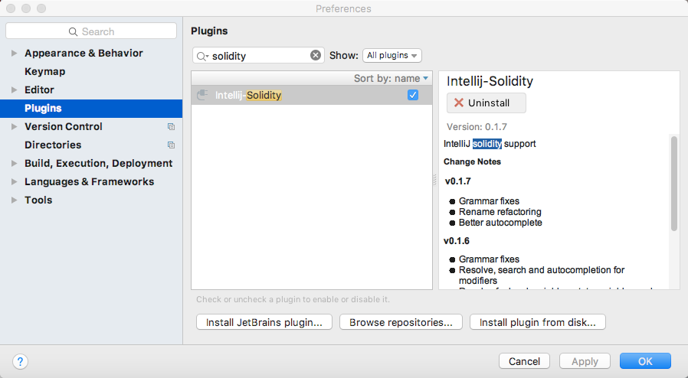Click highlighted 'solidity' word in description
Image resolution: width=688 pixels, height=378 pixels.
pos(487,144)
